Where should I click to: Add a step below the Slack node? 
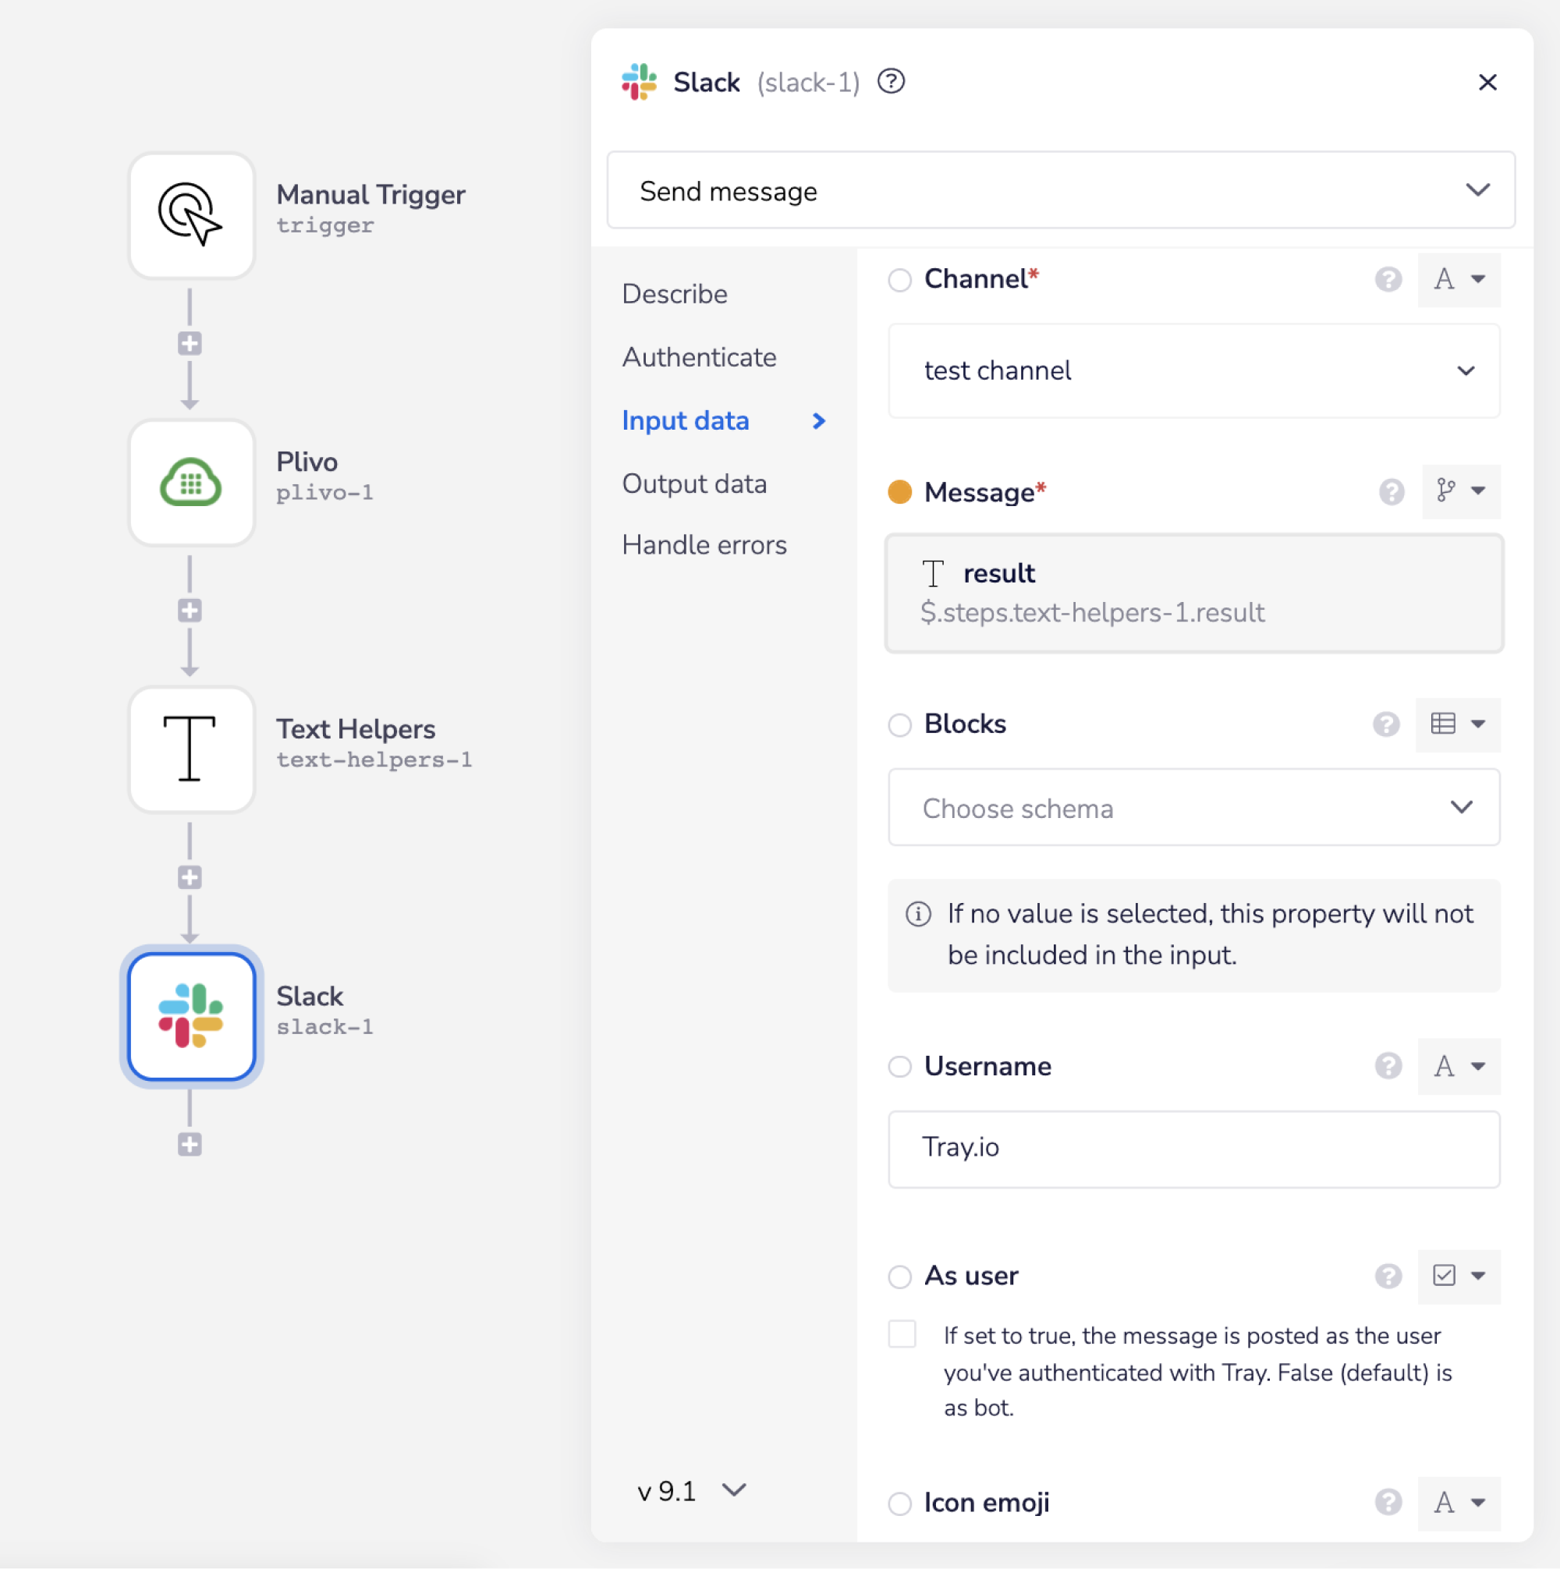point(190,1144)
